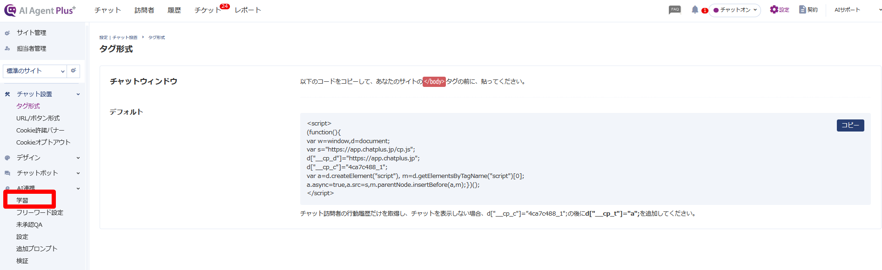882x270 pixels.
Task: Click the デザイン palette icon
Action: (7, 158)
